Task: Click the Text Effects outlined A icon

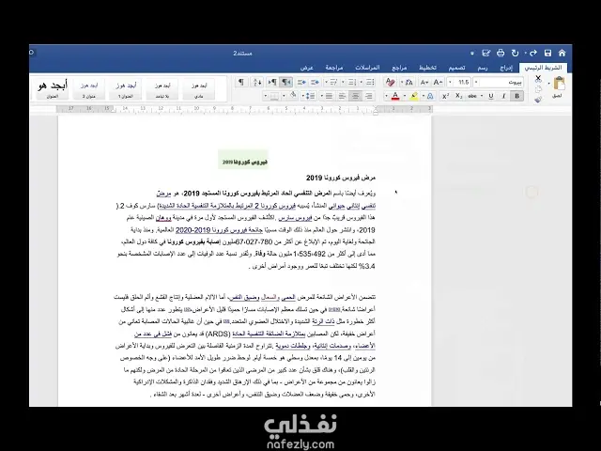Action: [x=430, y=96]
